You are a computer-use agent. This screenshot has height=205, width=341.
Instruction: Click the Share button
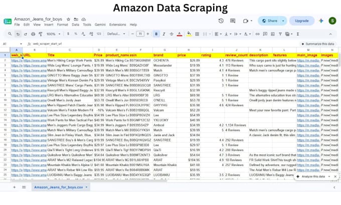[x=270, y=21]
